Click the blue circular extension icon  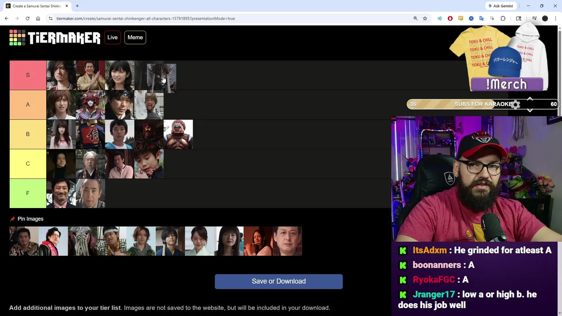point(471,18)
